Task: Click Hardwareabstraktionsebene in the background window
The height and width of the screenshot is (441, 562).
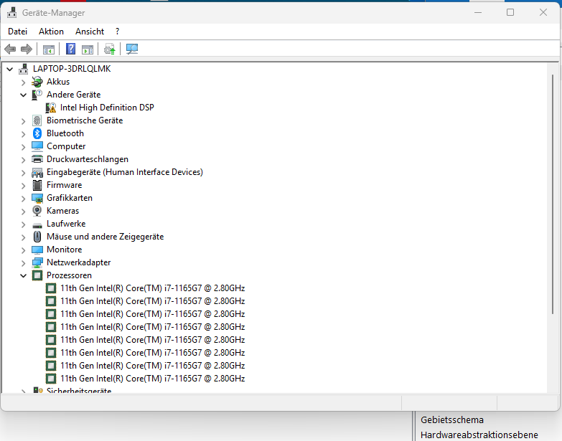Action: pyautogui.click(x=479, y=435)
